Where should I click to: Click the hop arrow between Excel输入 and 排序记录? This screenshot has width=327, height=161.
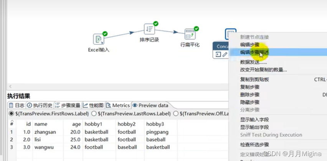(132, 33)
